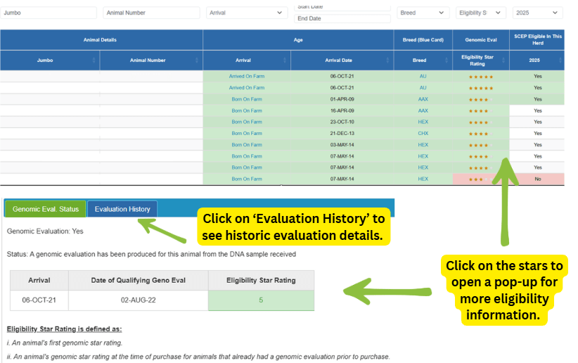This screenshot has height=363, width=578.
Task: Expand the Breed filter dropdown
Action: pyautogui.click(x=423, y=13)
